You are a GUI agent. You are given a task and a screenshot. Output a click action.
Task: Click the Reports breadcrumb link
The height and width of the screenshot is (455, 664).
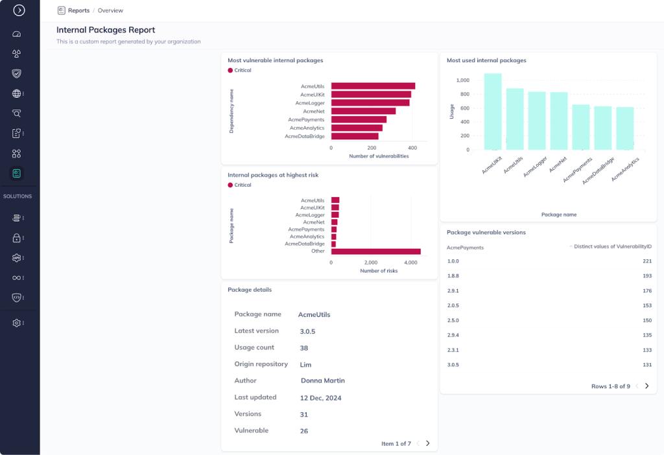point(78,10)
